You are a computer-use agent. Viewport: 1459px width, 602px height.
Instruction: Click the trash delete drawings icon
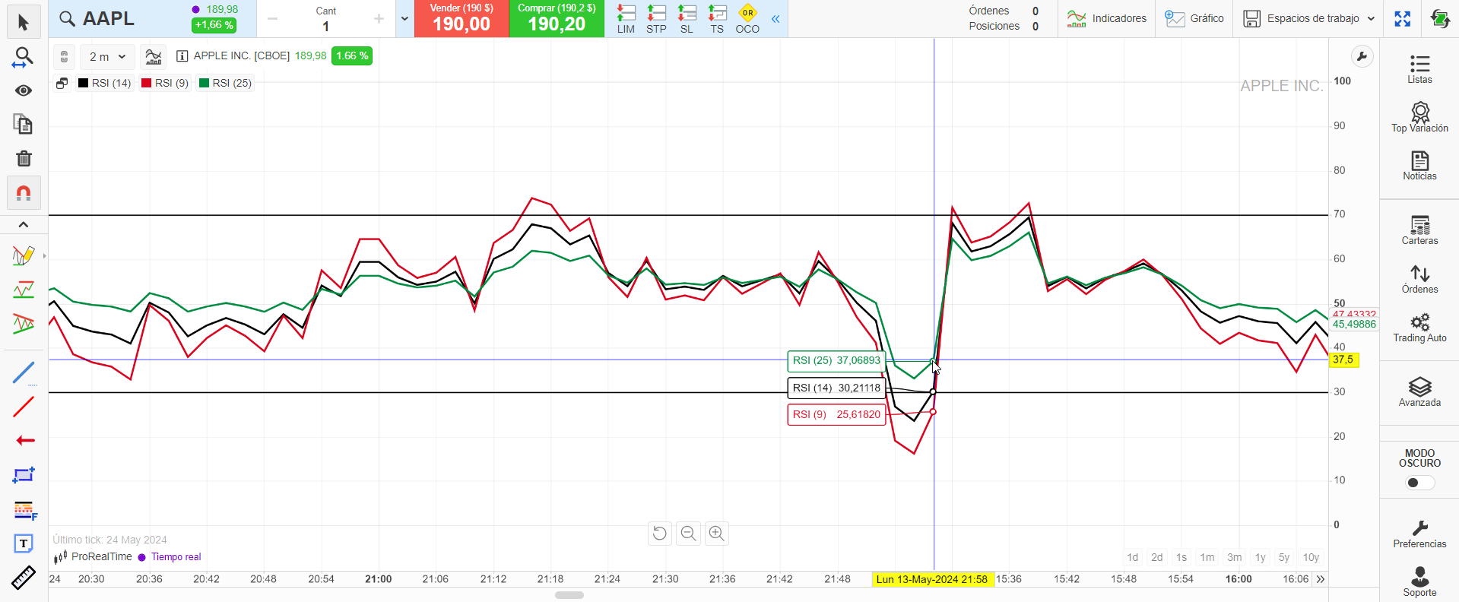[24, 158]
